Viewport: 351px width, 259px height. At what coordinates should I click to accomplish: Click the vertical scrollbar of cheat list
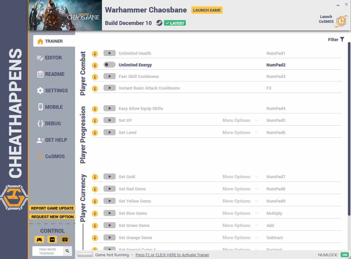click(x=349, y=129)
